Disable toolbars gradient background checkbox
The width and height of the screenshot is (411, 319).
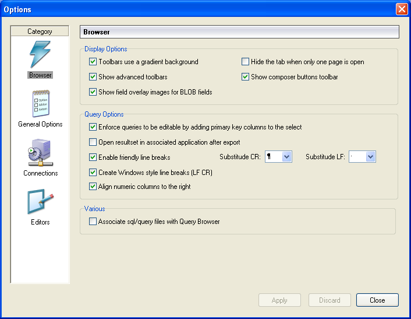[x=93, y=62]
